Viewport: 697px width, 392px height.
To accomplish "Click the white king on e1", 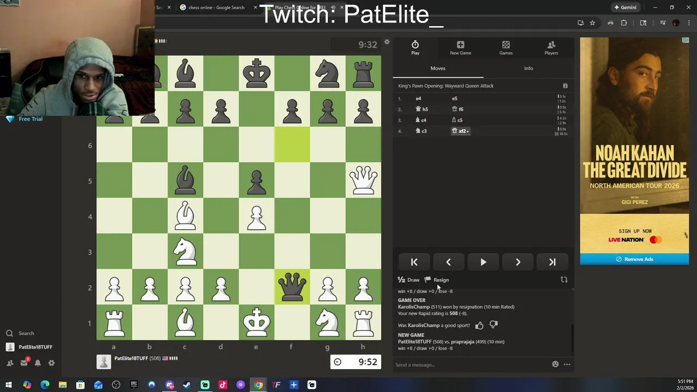I will (256, 323).
